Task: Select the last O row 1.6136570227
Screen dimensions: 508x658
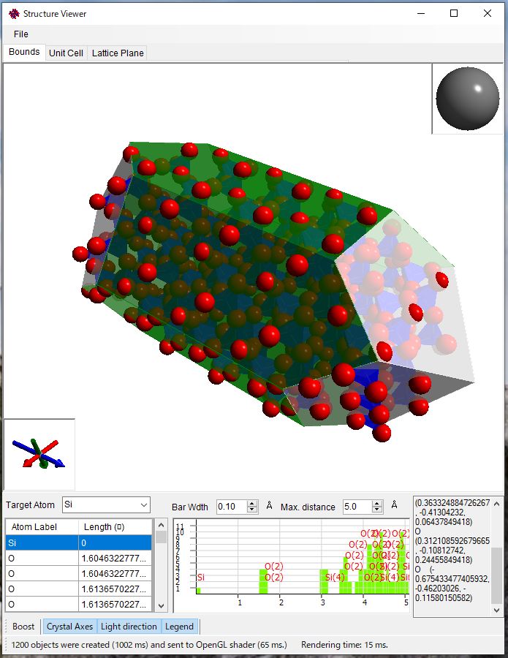Action: (78, 605)
